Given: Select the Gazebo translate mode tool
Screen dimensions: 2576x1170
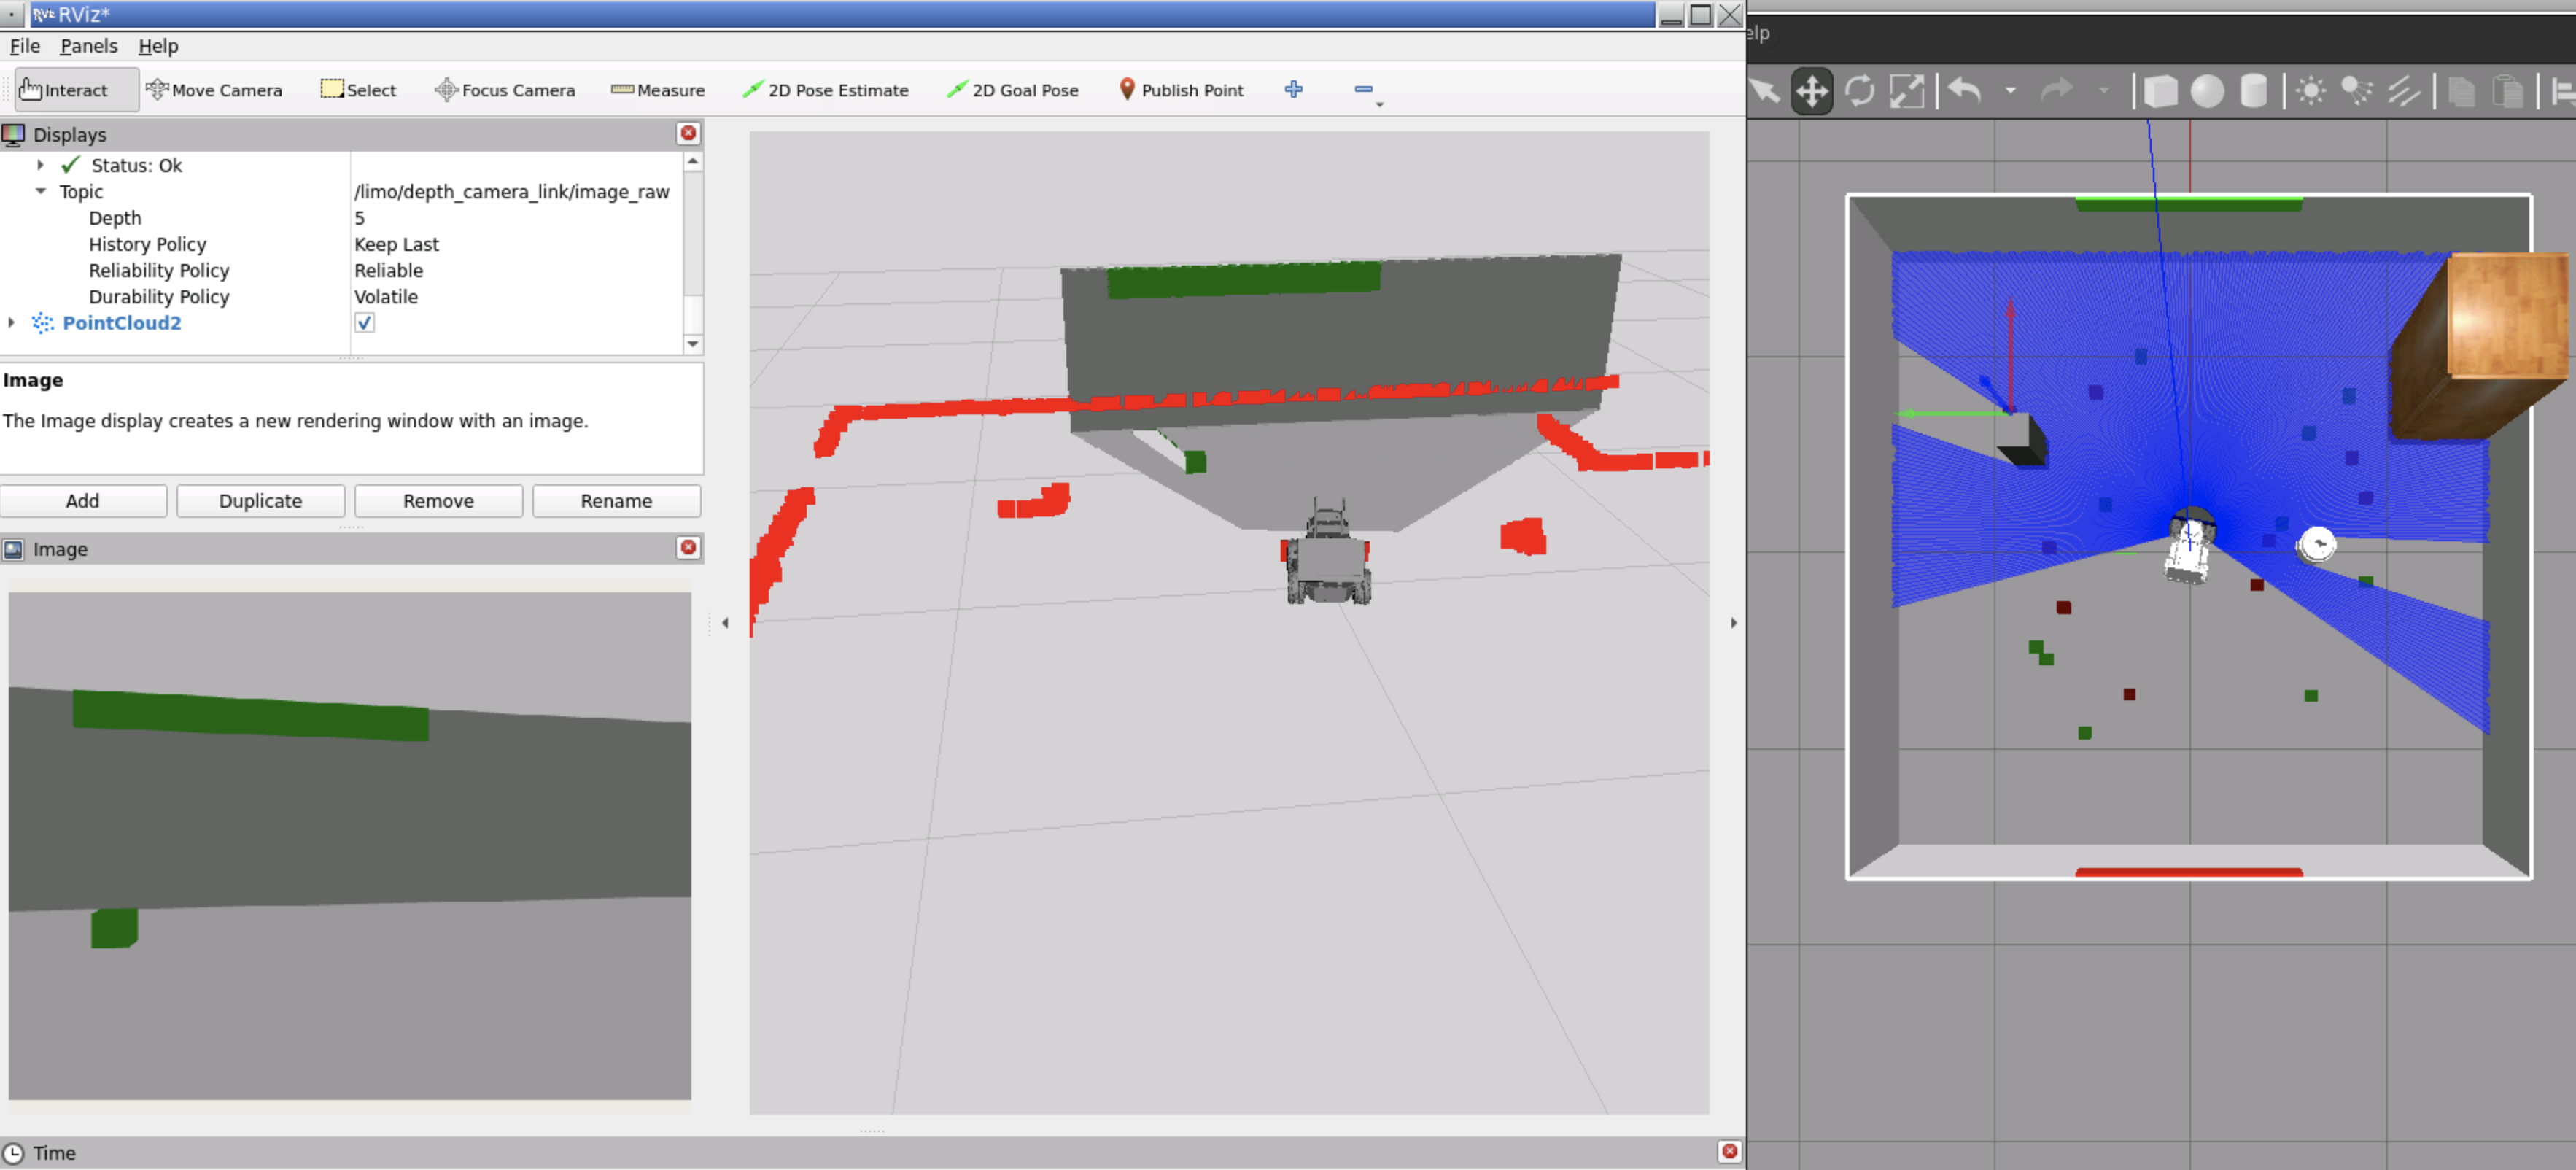Looking at the screenshot, I should pos(1811,91).
